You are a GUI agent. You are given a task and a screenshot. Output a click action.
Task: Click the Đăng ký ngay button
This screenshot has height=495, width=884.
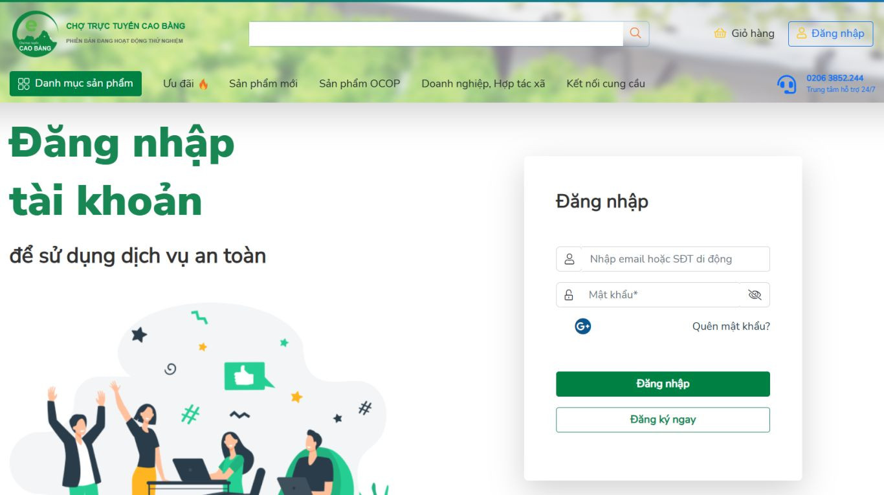663,419
